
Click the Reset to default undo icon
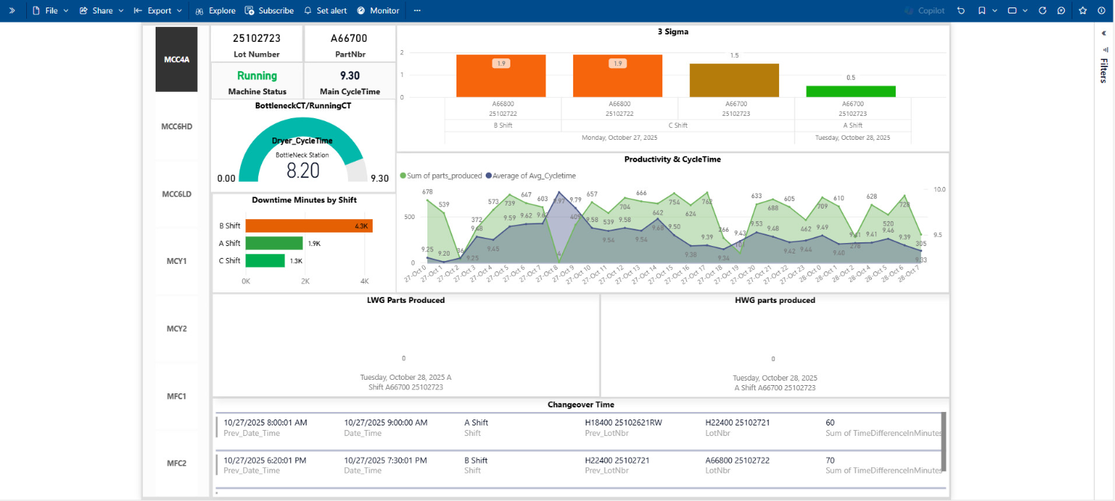click(961, 10)
